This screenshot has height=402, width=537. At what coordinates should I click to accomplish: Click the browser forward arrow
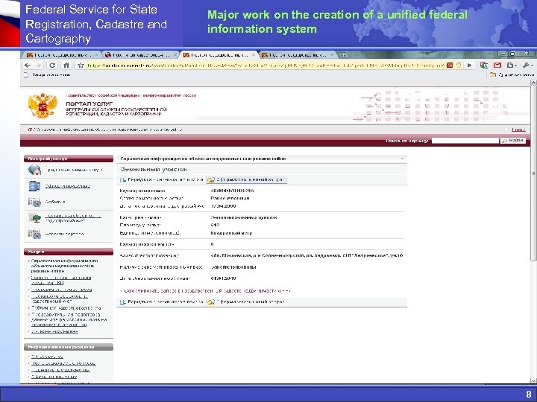38,66
